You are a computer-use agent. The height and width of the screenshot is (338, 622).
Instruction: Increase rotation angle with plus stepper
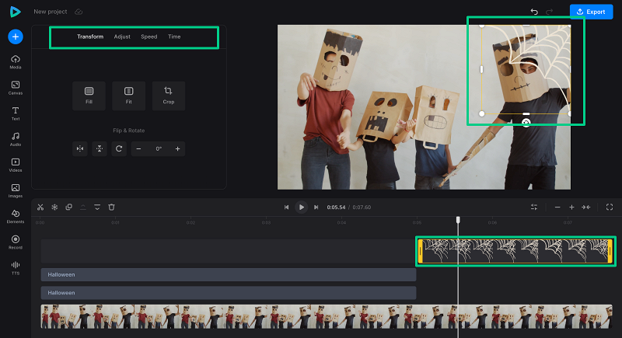point(177,148)
